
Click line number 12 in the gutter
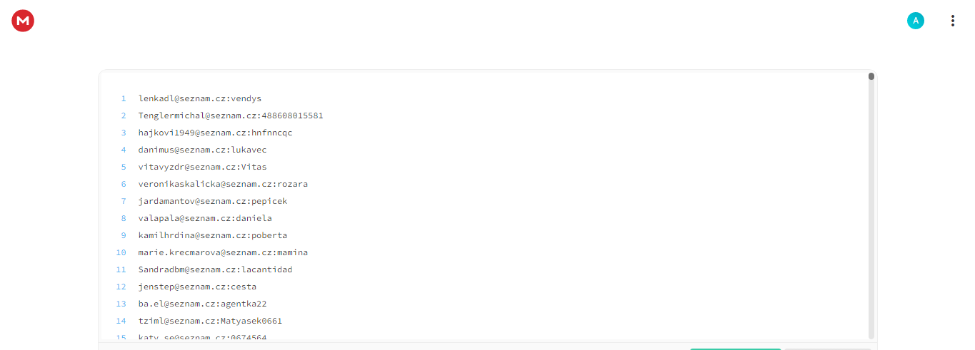tap(121, 287)
